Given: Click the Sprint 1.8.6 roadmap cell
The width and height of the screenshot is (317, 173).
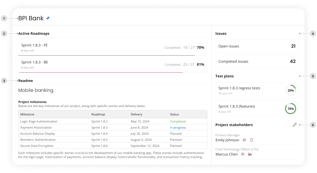Looking at the screenshot, I should (x=100, y=146).
